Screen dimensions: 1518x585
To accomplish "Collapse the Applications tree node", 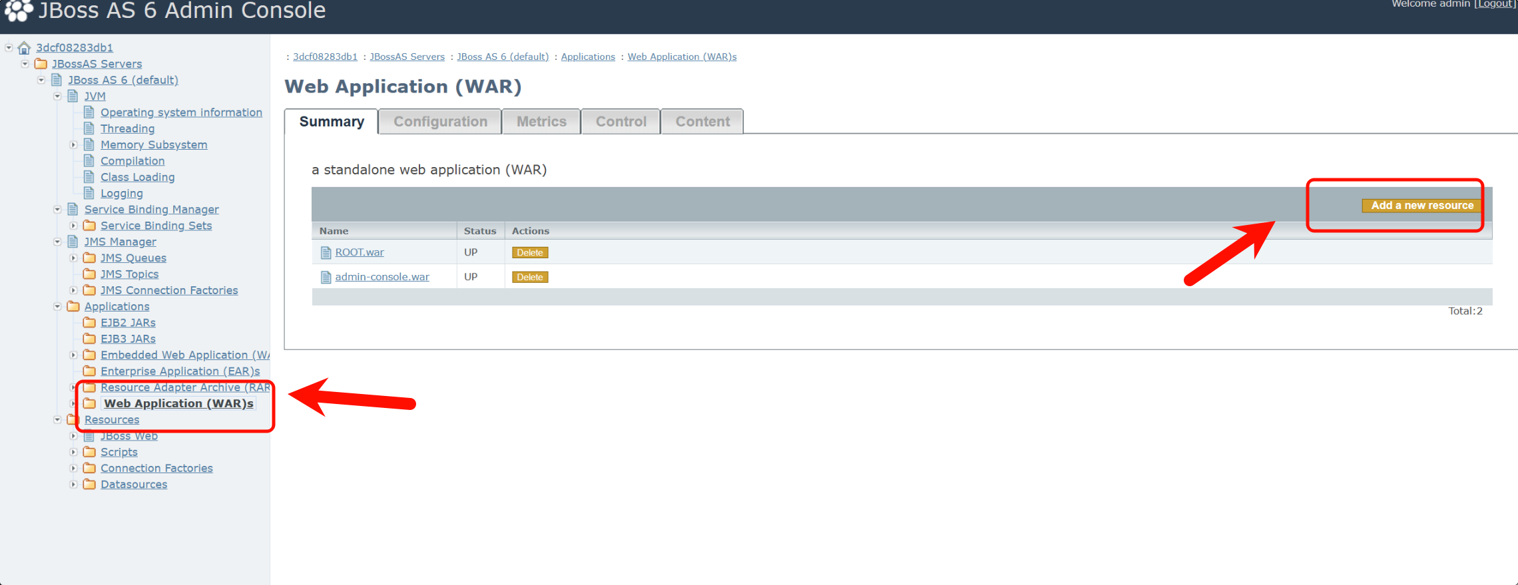I will click(x=57, y=307).
